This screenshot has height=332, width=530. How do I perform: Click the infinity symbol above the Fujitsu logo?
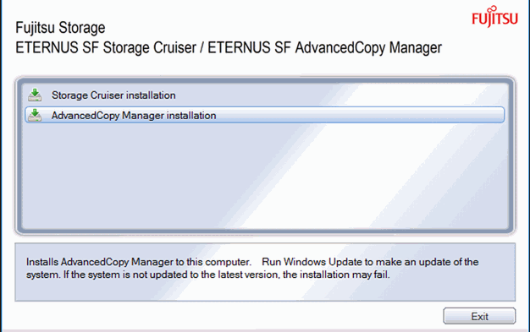(494, 9)
